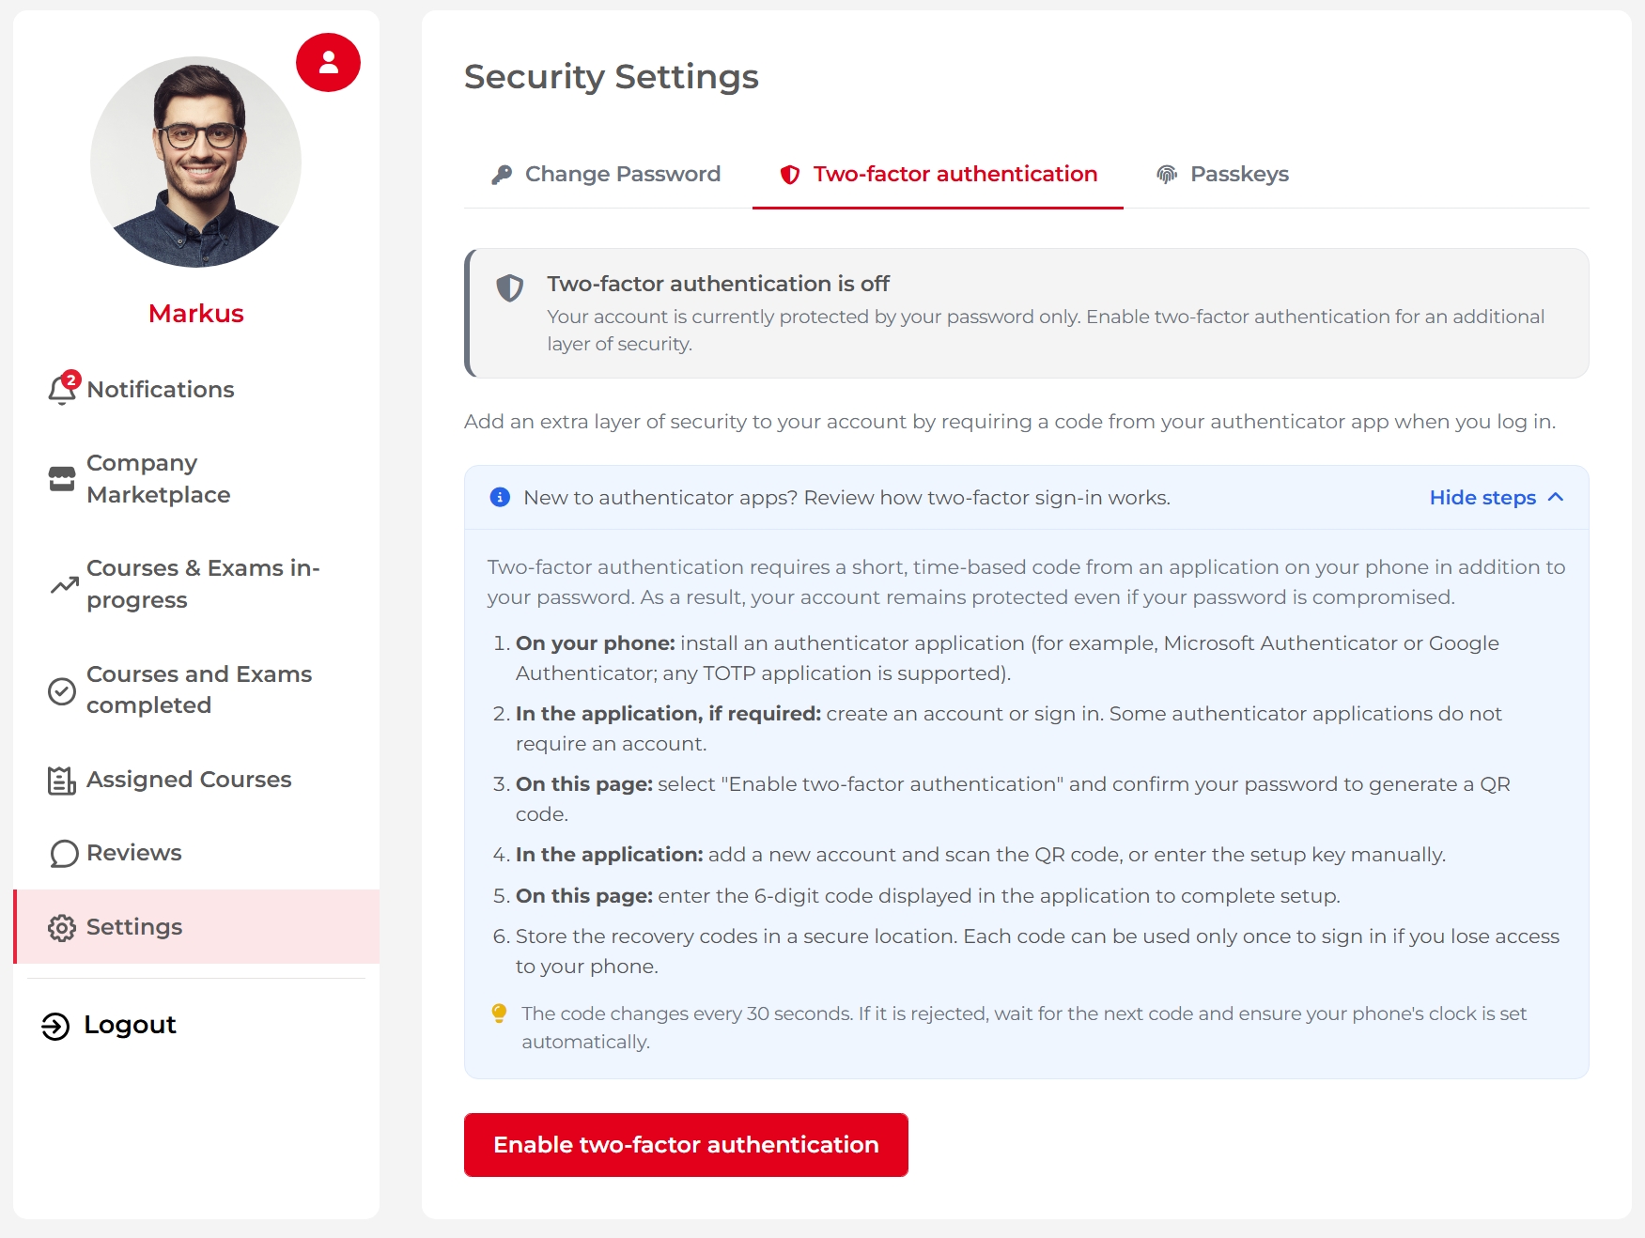The width and height of the screenshot is (1645, 1238).
Task: Click the Courses in-progress trend icon
Action: pos(64,585)
